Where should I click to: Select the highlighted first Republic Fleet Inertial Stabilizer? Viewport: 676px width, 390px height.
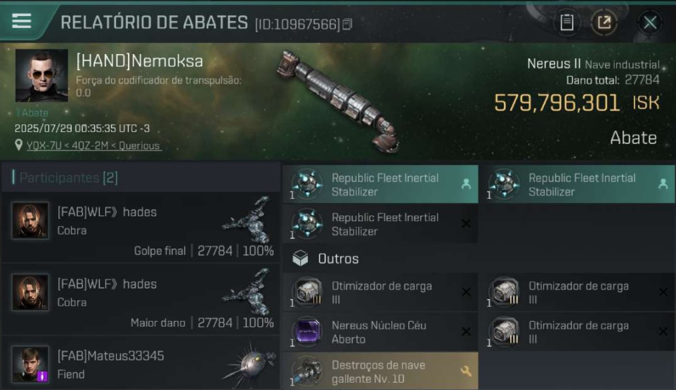(381, 184)
